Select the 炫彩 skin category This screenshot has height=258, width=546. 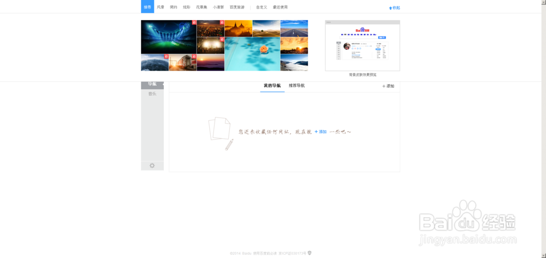187,7
